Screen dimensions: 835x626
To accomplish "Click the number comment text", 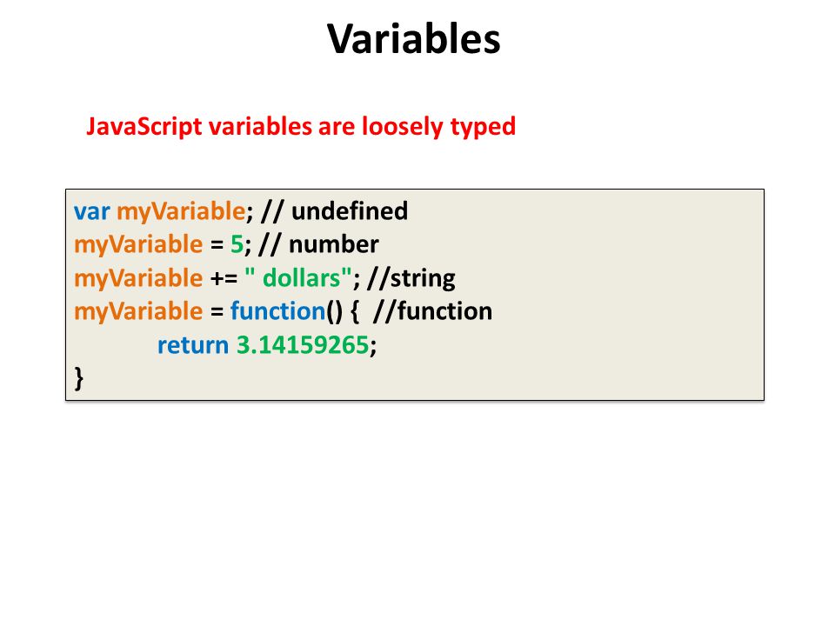I will click(318, 244).
